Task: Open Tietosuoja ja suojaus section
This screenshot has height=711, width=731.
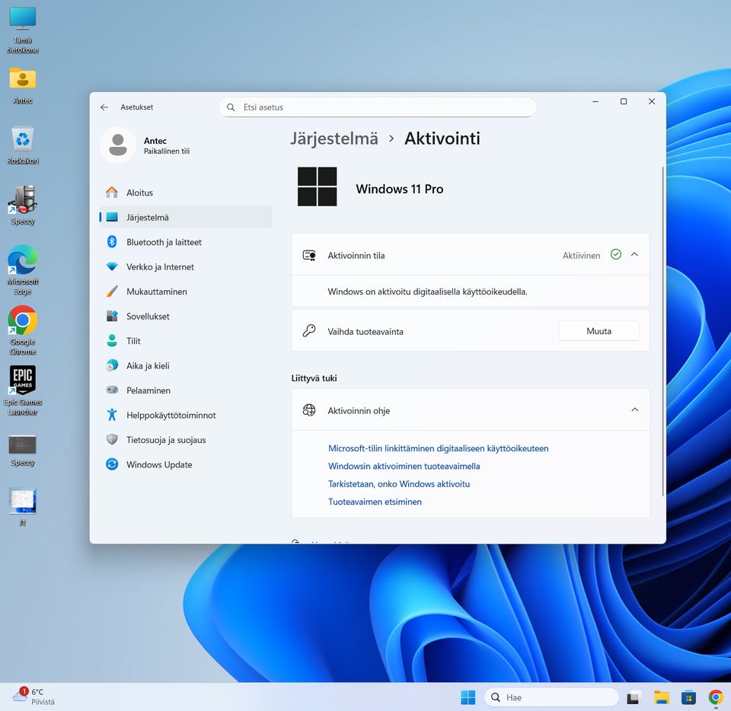Action: pos(165,440)
